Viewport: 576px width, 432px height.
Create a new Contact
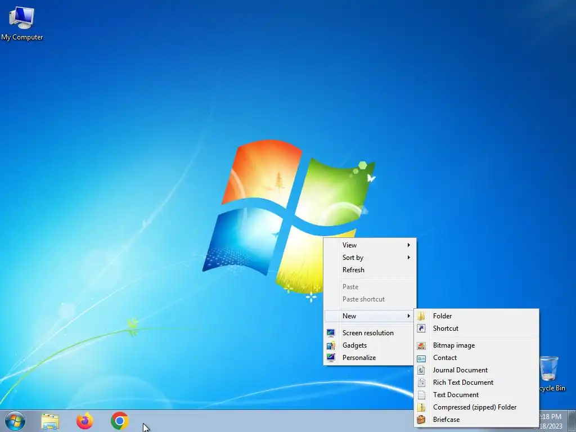[x=476, y=358]
